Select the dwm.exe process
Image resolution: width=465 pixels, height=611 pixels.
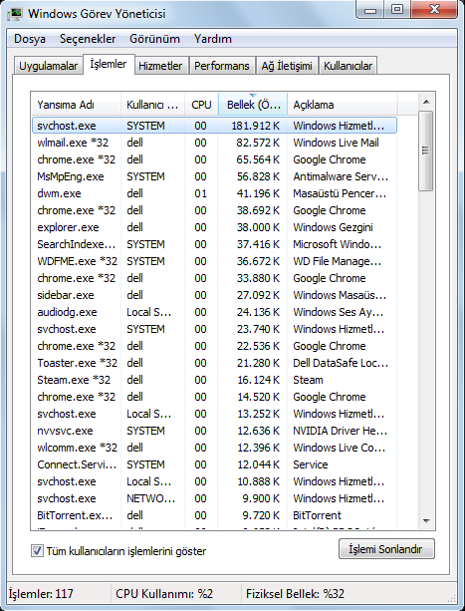214,193
